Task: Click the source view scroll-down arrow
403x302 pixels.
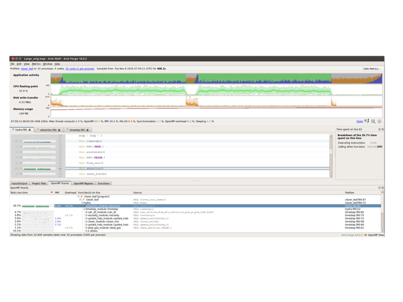Action: [x=331, y=176]
